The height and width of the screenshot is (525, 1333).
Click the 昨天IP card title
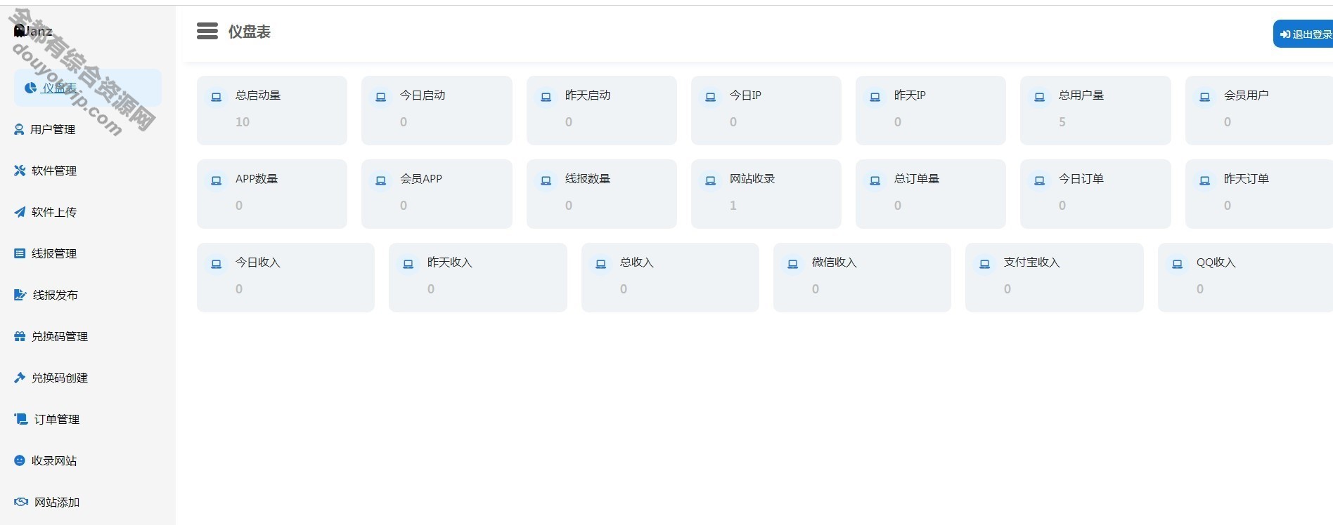(910, 95)
